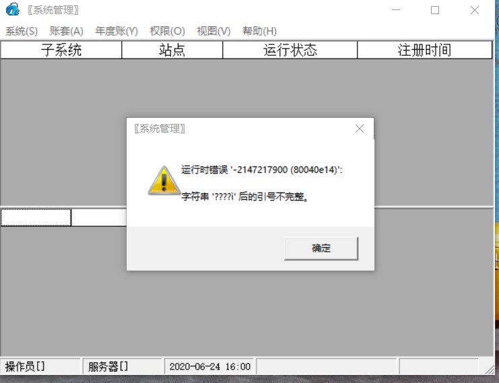Open the 帮助(H) menu

(x=260, y=31)
